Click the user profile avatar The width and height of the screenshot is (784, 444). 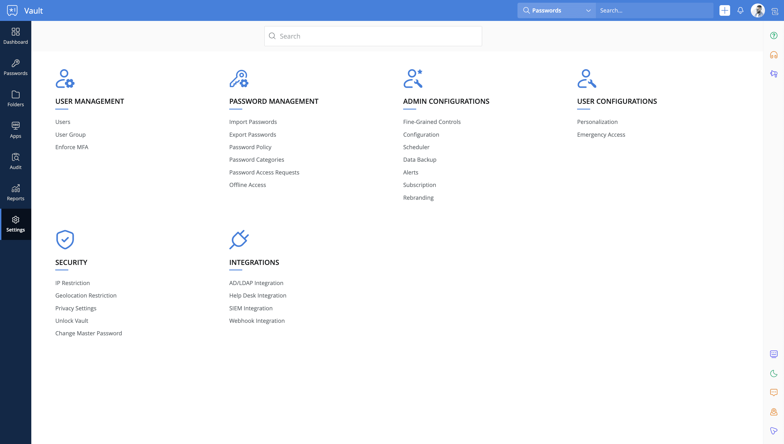[x=757, y=10]
